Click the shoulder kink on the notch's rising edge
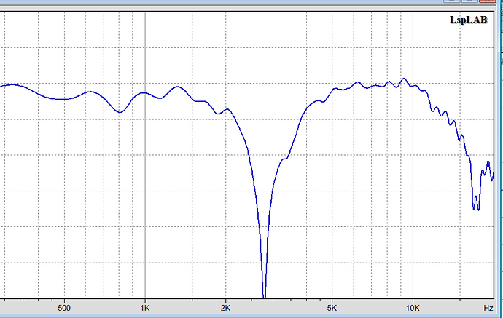This screenshot has height=318, width=503. click(x=287, y=158)
